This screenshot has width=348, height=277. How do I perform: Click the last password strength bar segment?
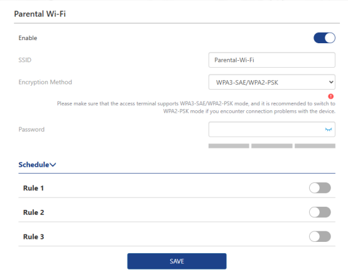click(x=315, y=146)
